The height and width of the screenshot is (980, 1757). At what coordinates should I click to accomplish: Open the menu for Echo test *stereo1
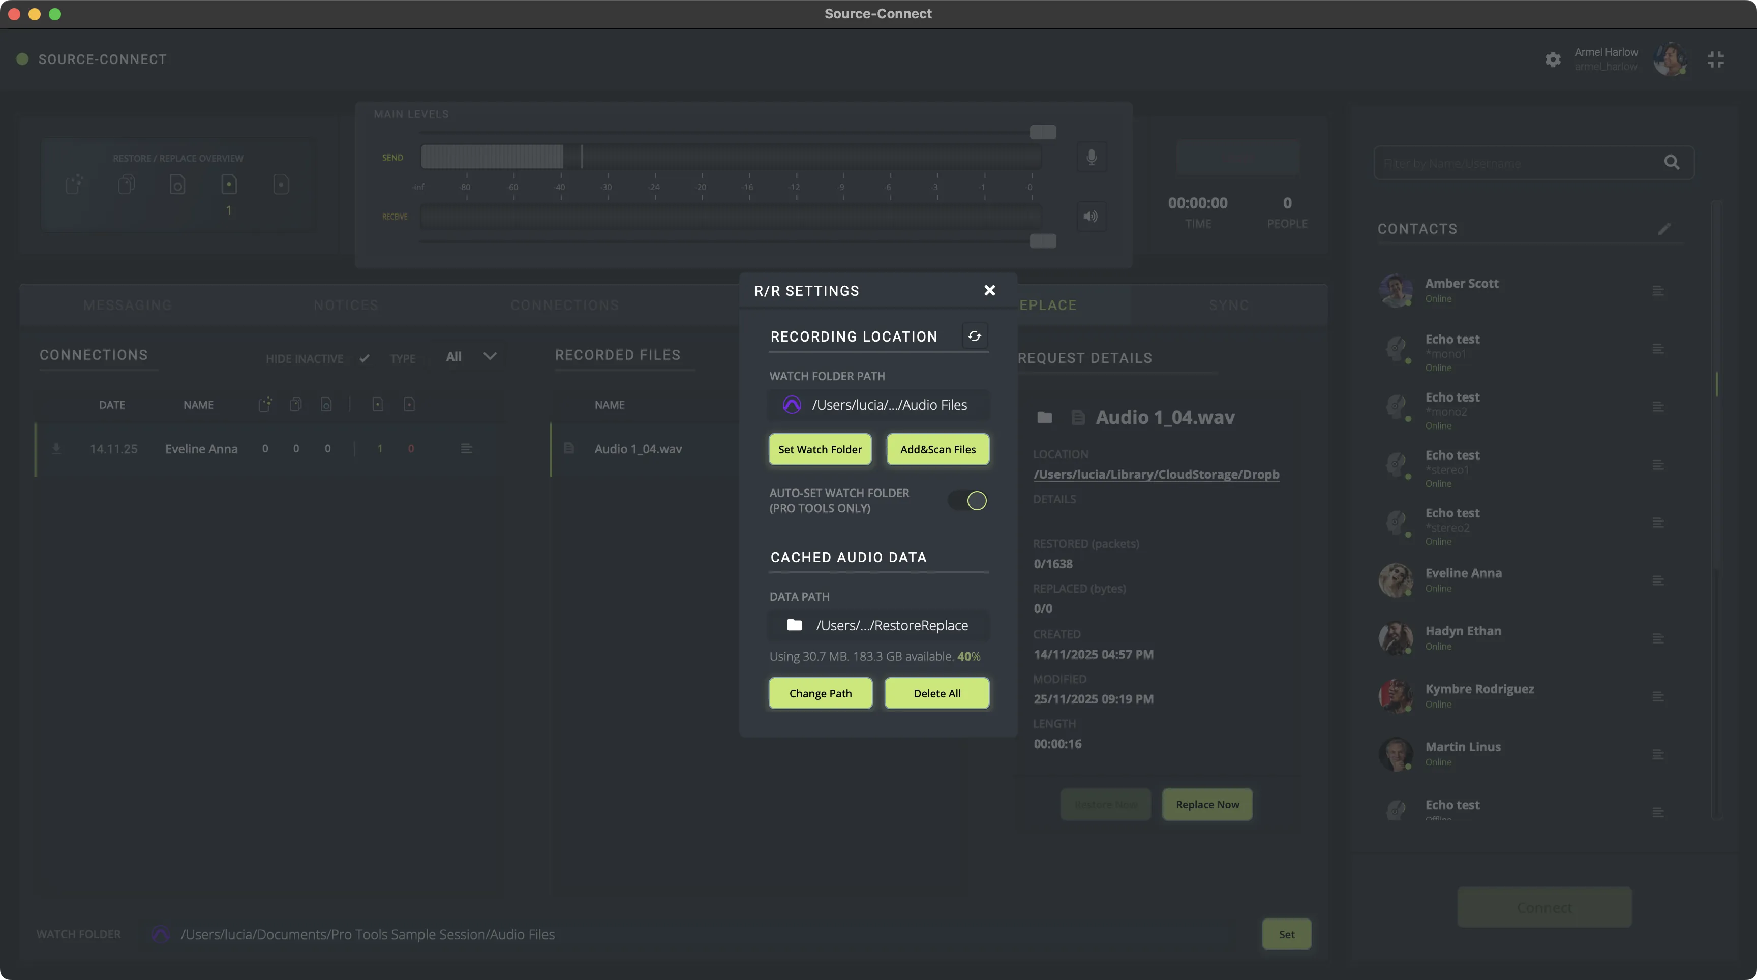point(1658,465)
